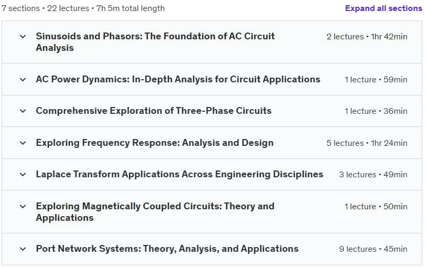Expand Port Network Systems chevron
Screen dimensions: 426x267
[x=23, y=249]
